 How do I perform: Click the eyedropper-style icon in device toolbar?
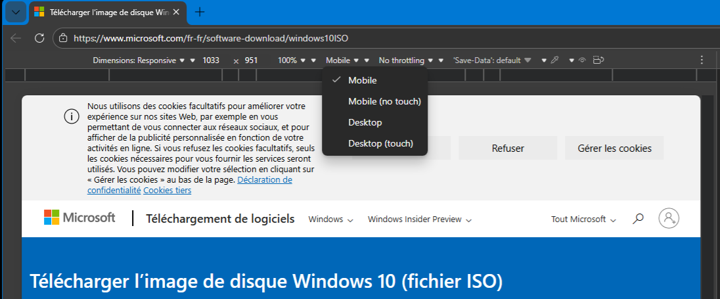click(x=554, y=60)
